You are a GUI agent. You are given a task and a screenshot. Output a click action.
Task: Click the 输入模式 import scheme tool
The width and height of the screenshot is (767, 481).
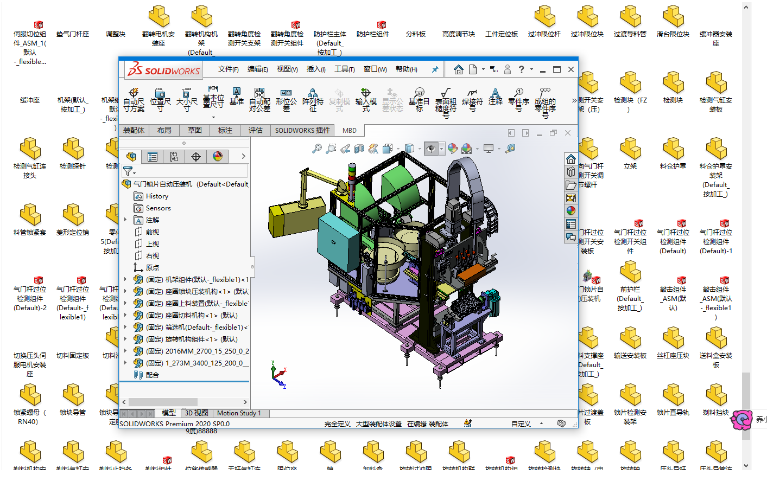point(366,99)
